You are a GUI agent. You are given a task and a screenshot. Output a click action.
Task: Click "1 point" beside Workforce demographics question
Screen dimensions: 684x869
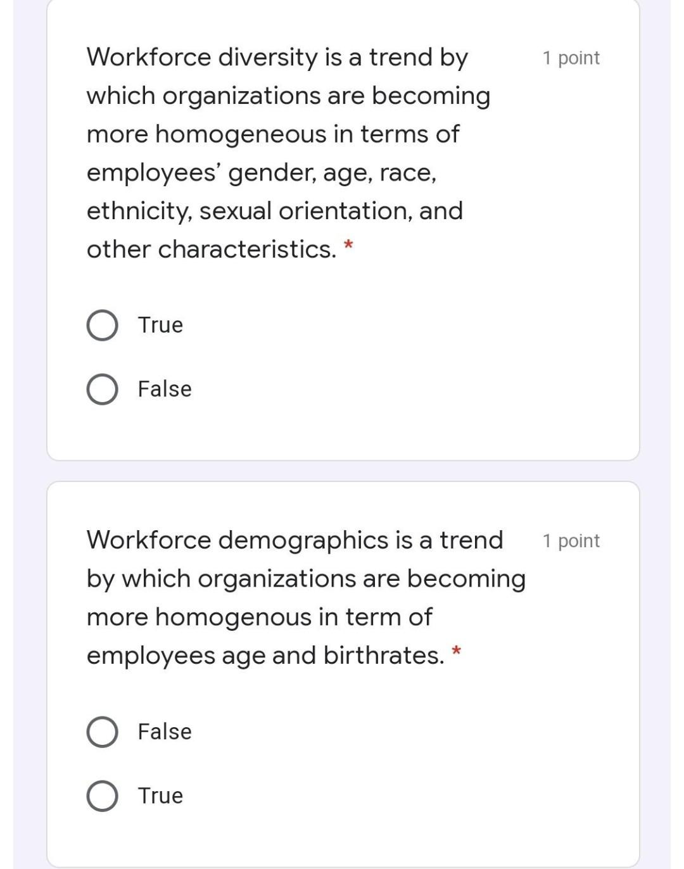571,541
